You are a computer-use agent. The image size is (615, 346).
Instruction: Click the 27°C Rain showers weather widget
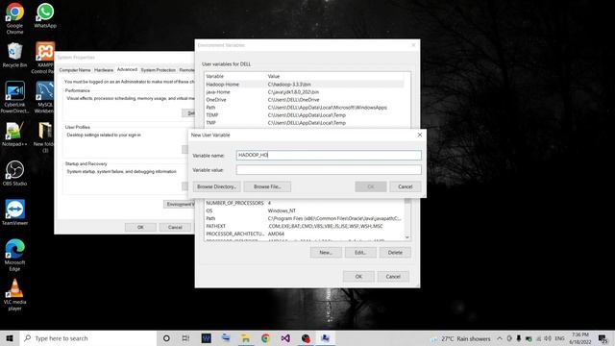pyautogui.click(x=461, y=338)
